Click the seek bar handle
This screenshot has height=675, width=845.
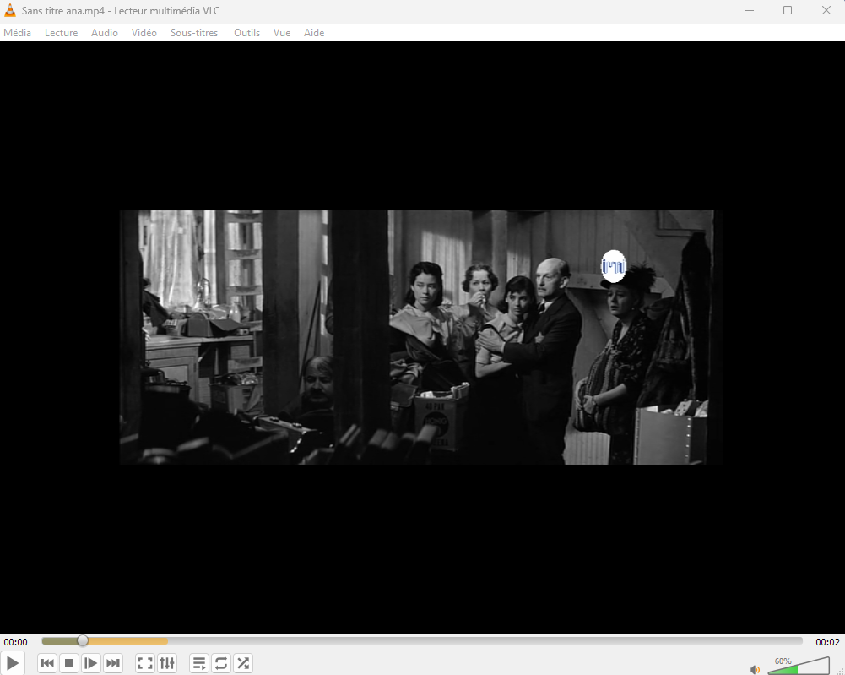pos(83,640)
